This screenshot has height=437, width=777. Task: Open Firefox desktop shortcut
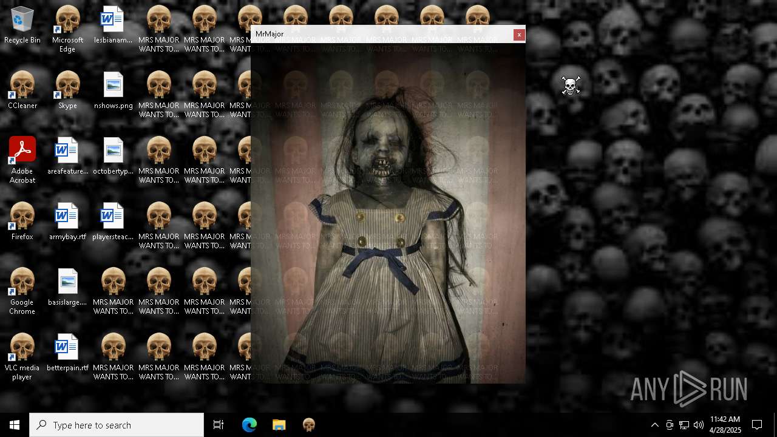[x=22, y=222]
